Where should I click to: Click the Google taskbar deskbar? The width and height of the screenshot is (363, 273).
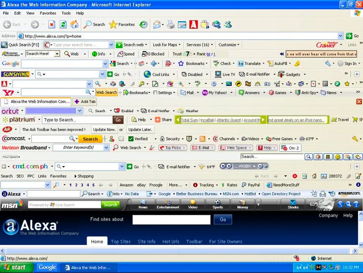tap(47, 268)
